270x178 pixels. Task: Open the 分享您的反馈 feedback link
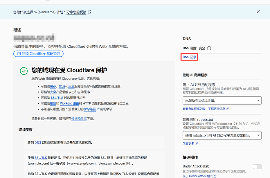76,12
